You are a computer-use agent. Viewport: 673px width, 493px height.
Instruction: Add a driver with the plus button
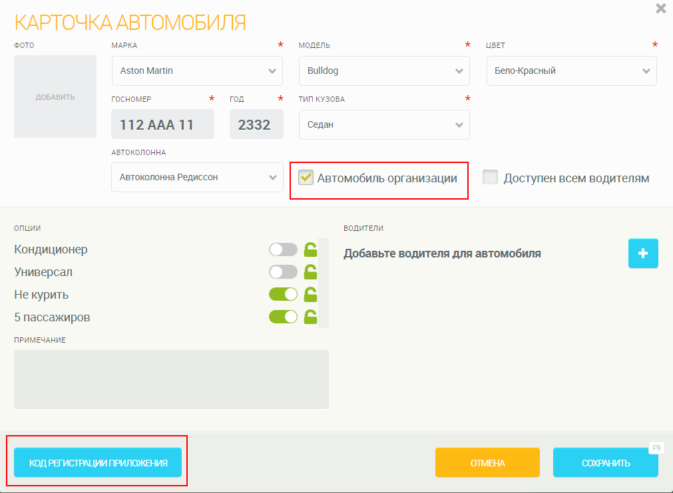(643, 253)
